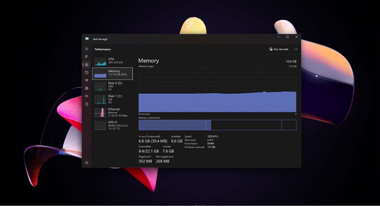Click the Paged pool value 502 MB
380x206 pixels.
click(145, 161)
